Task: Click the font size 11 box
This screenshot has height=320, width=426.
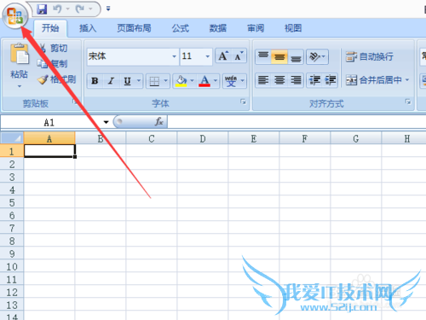Action: click(193, 56)
